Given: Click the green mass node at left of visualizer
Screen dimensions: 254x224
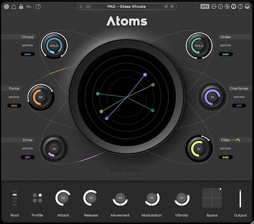Looking at the screenshot, I should [98, 94].
